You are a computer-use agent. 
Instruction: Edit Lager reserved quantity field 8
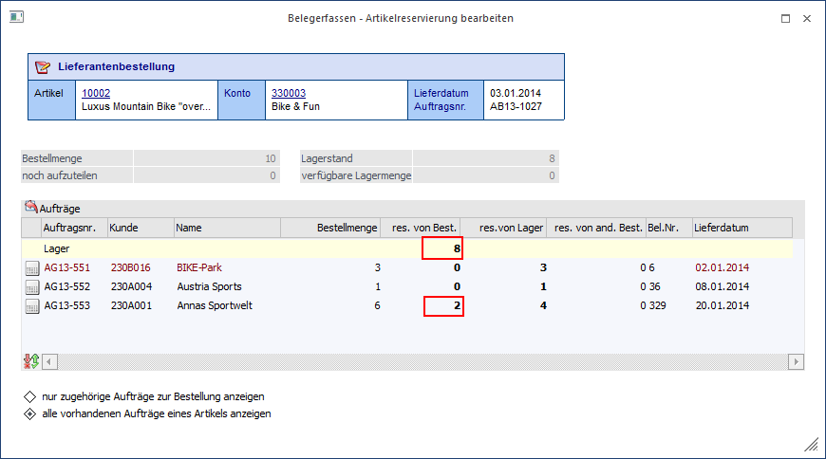pos(442,248)
